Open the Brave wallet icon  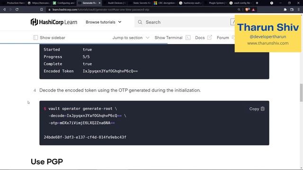(x=292, y=9)
